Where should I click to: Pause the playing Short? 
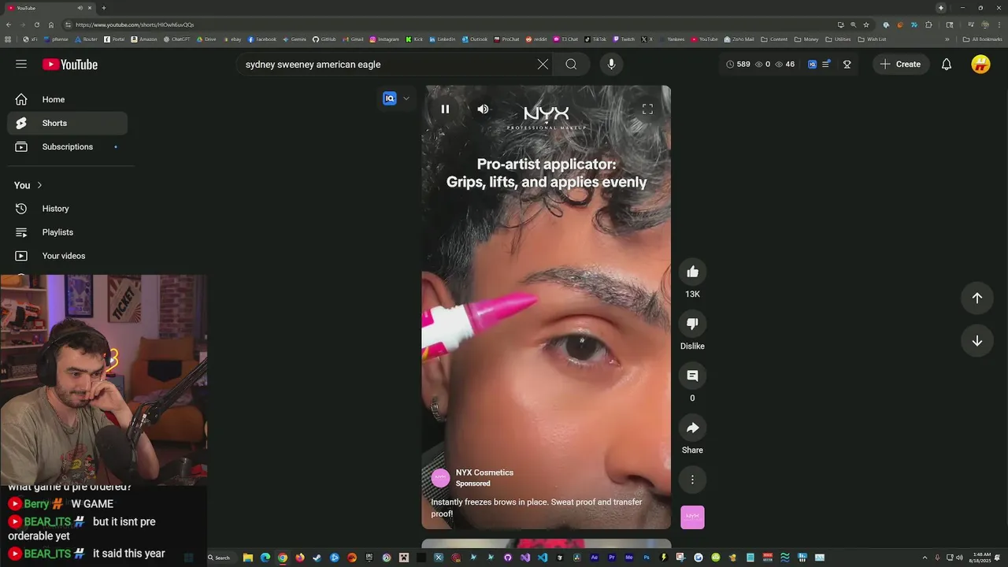445,109
